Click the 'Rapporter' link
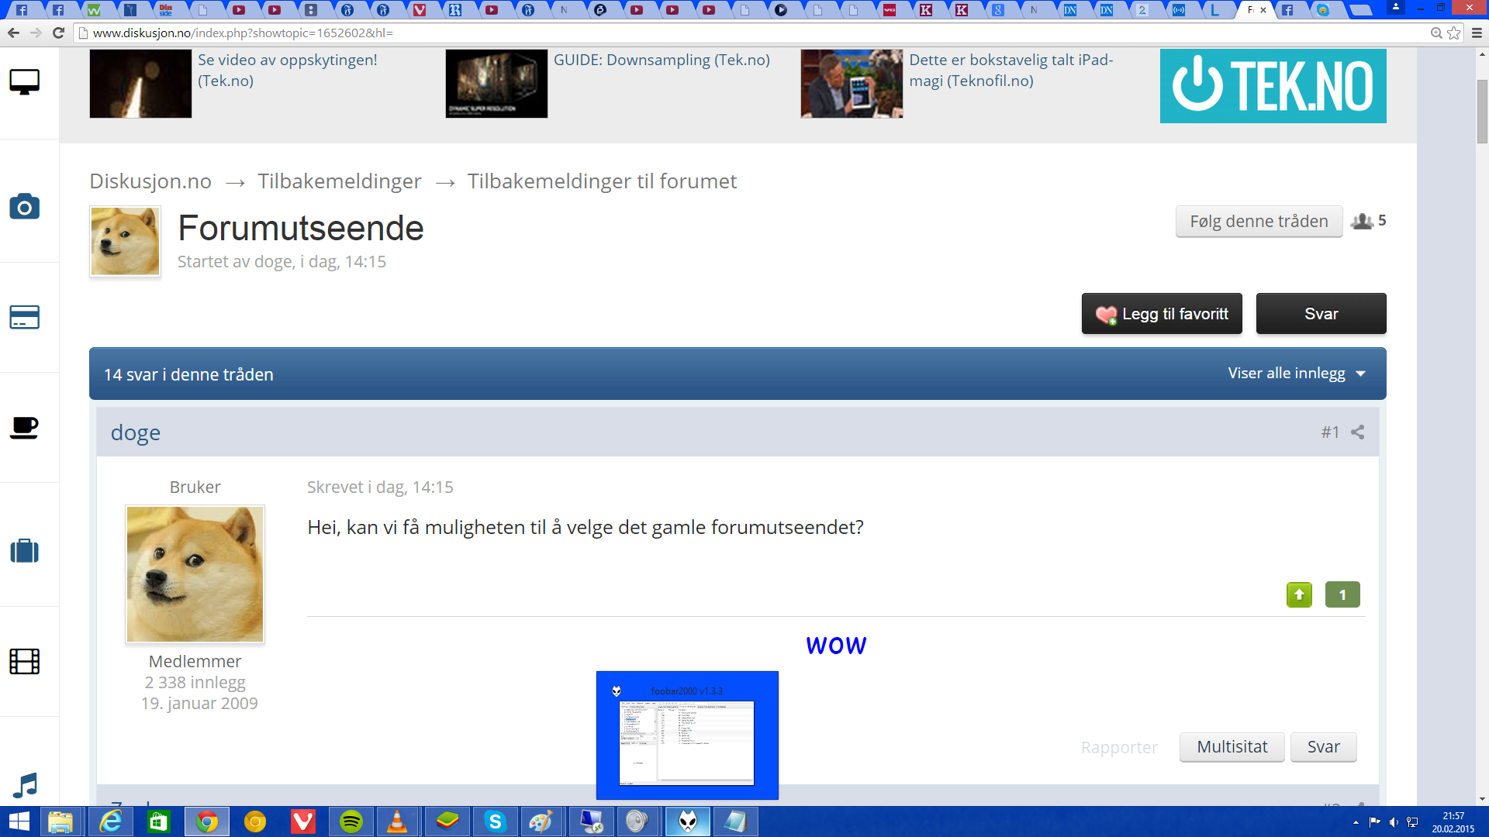Viewport: 1489px width, 837px height. coord(1119,748)
